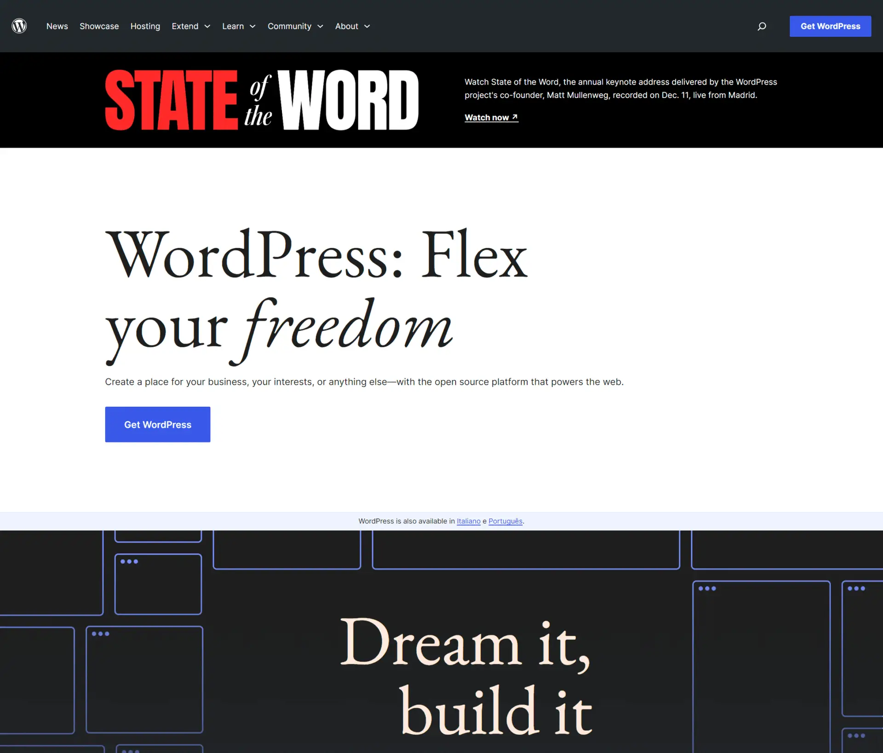Toggle the Hosting navigation item
This screenshot has width=883, height=753.
click(x=145, y=26)
